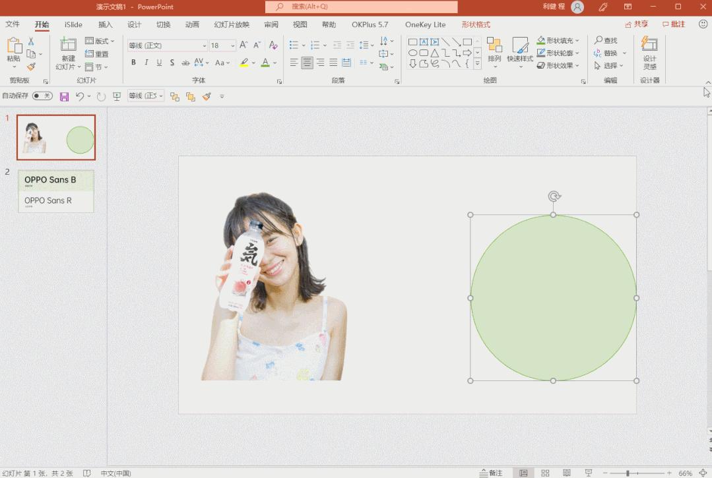
Task: Open the Design Ideas (设计灵感) pane
Action: [649, 53]
